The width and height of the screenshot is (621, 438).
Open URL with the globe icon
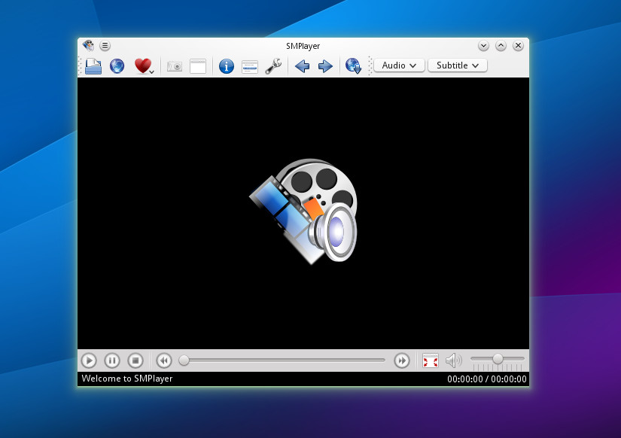[x=117, y=65]
